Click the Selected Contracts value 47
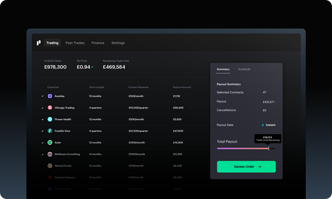Image resolution: width=332 pixels, height=199 pixels. pos(265,92)
